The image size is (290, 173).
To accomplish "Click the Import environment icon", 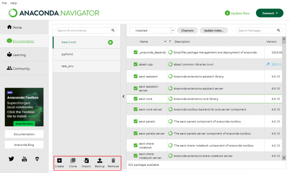I will pos(86,160).
